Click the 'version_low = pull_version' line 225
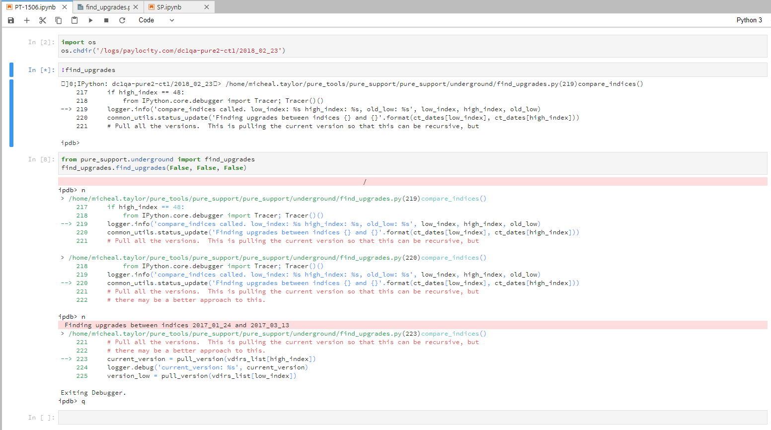 click(202, 376)
